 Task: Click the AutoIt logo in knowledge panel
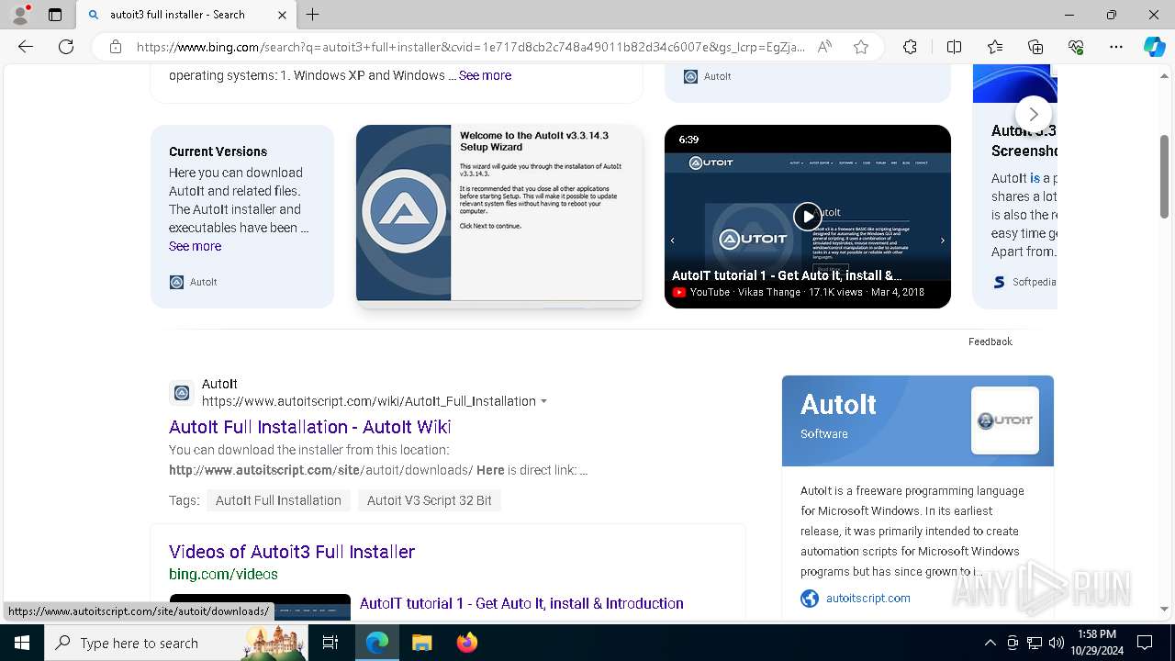tap(1005, 420)
